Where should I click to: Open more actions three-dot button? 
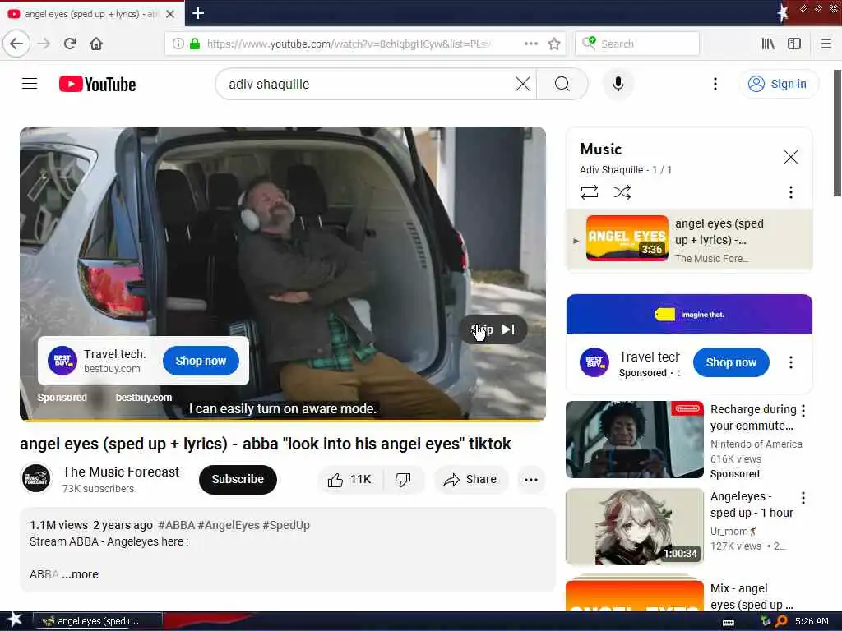point(531,480)
